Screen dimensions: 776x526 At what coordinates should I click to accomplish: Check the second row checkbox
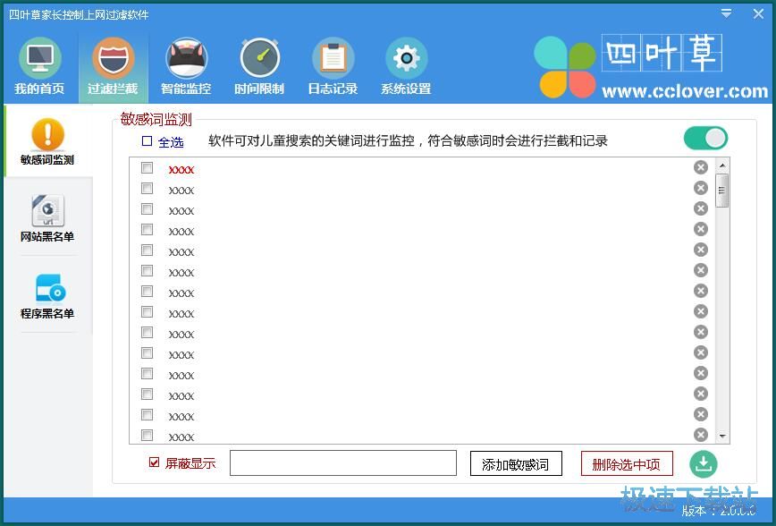click(x=147, y=189)
